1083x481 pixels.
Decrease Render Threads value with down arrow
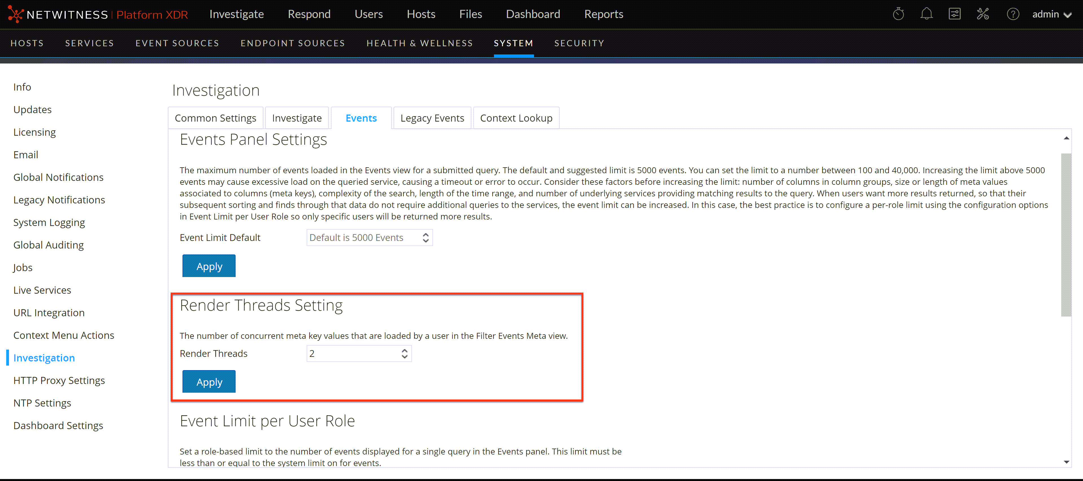(x=404, y=357)
